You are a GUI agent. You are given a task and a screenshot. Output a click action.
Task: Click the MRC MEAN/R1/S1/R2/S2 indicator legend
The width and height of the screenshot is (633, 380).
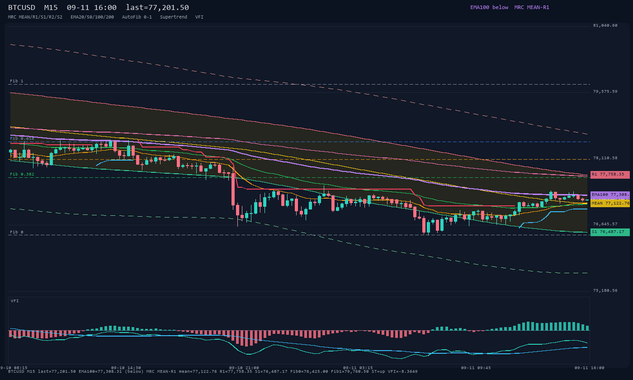point(35,17)
